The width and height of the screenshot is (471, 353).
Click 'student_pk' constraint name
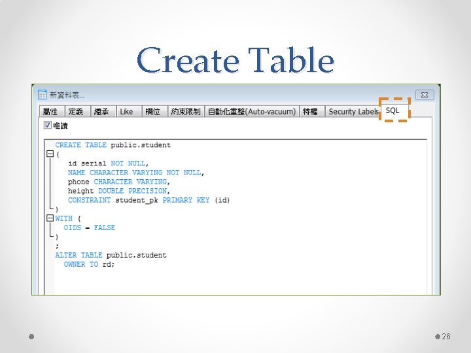pyautogui.click(x=137, y=200)
